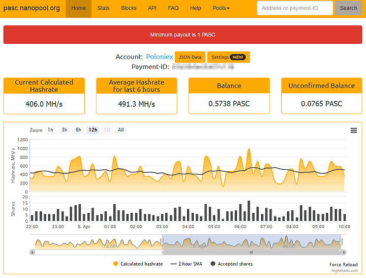Open the Blocks page
Viewport: 366px width, 278px height.
pos(129,8)
